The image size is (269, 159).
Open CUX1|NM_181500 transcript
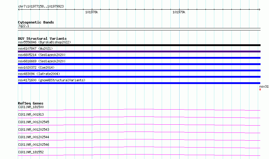pyautogui.click(x=31, y=107)
